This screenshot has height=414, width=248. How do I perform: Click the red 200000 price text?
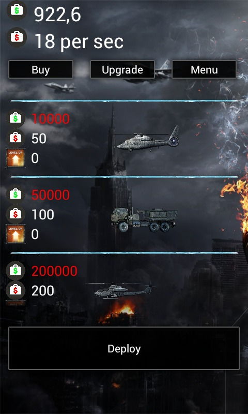(55, 271)
